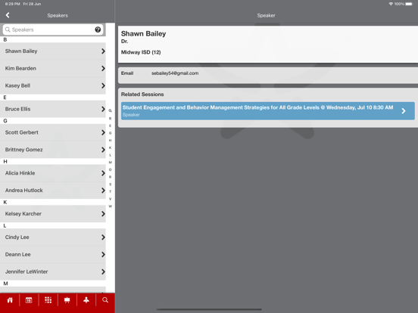Image resolution: width=418 pixels, height=313 pixels.
Task: Select the speaker person icon in bottom bar
Action: click(86, 300)
